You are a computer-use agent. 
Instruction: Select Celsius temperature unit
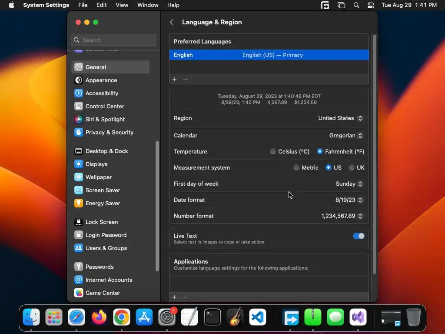pyautogui.click(x=273, y=151)
